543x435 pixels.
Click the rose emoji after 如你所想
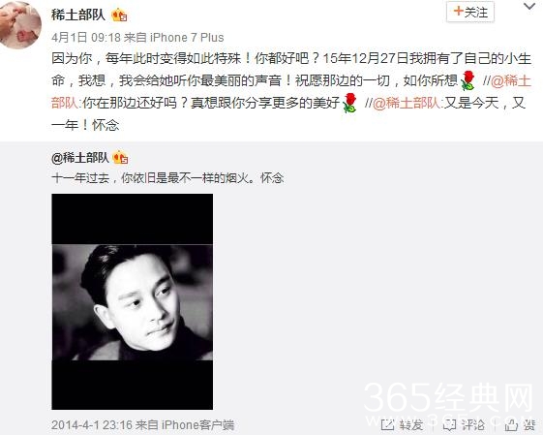pos(468,80)
